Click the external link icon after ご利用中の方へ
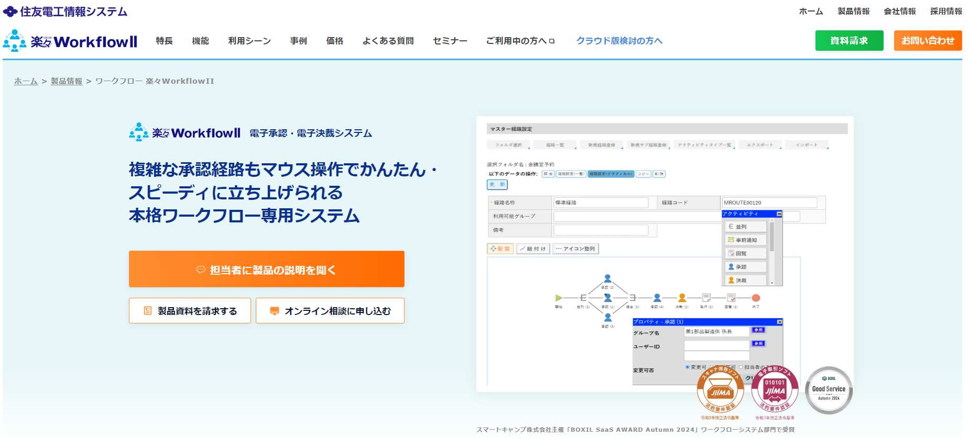The height and width of the screenshot is (438, 968). tap(551, 41)
